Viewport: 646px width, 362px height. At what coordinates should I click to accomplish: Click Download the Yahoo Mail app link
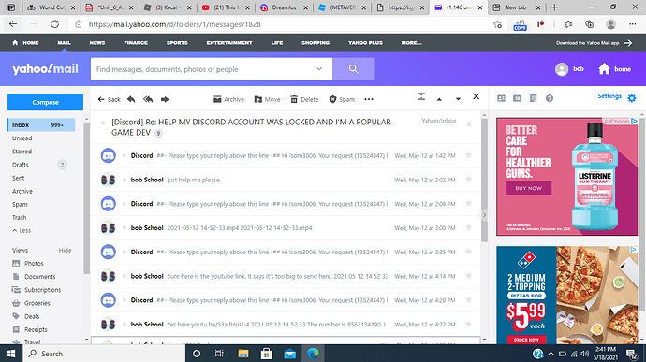594,43
